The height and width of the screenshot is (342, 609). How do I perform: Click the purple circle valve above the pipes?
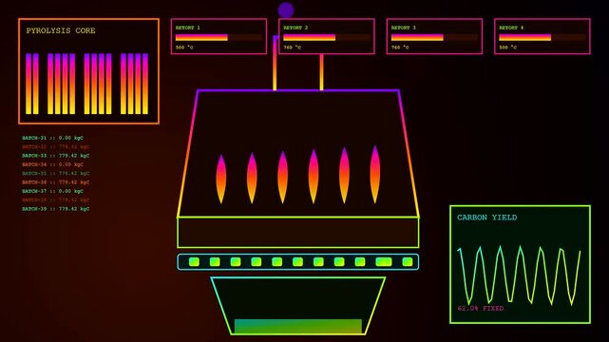[x=286, y=10]
